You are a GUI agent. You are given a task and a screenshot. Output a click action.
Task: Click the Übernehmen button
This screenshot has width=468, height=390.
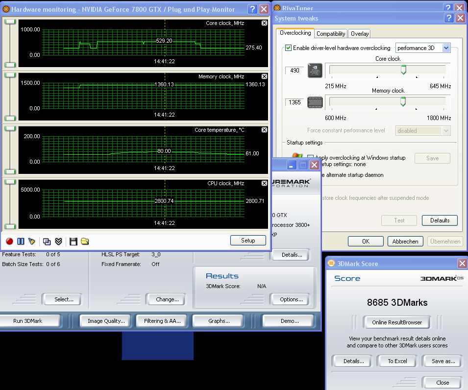click(445, 242)
